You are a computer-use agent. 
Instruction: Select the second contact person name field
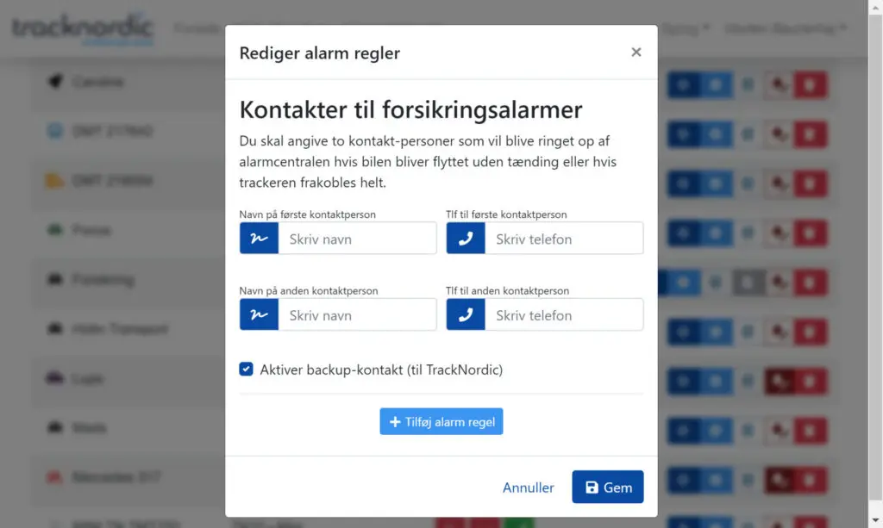357,315
